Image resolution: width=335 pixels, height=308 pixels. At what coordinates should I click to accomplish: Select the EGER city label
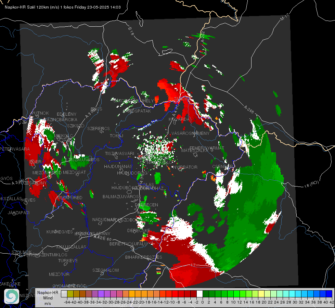pos(35,162)
